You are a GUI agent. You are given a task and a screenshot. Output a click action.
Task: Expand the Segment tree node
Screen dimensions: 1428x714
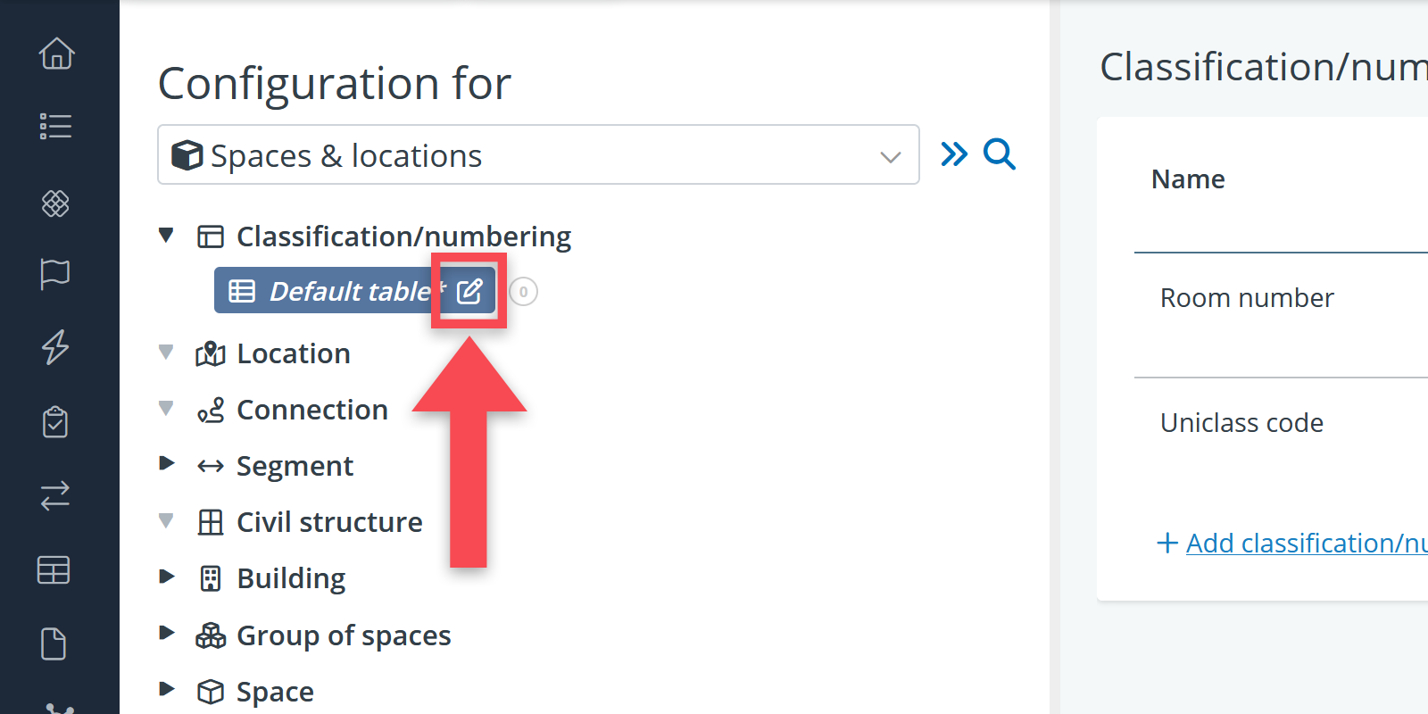click(166, 463)
